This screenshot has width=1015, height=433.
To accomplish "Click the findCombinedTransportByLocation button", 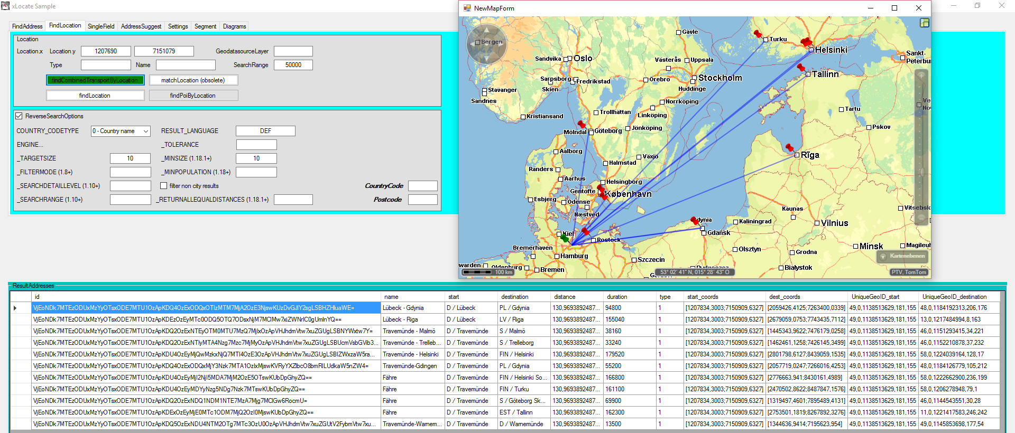I will (95, 80).
